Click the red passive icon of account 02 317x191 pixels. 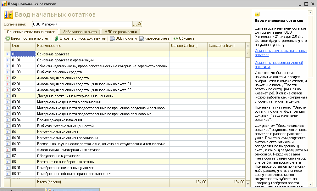coord(8,78)
